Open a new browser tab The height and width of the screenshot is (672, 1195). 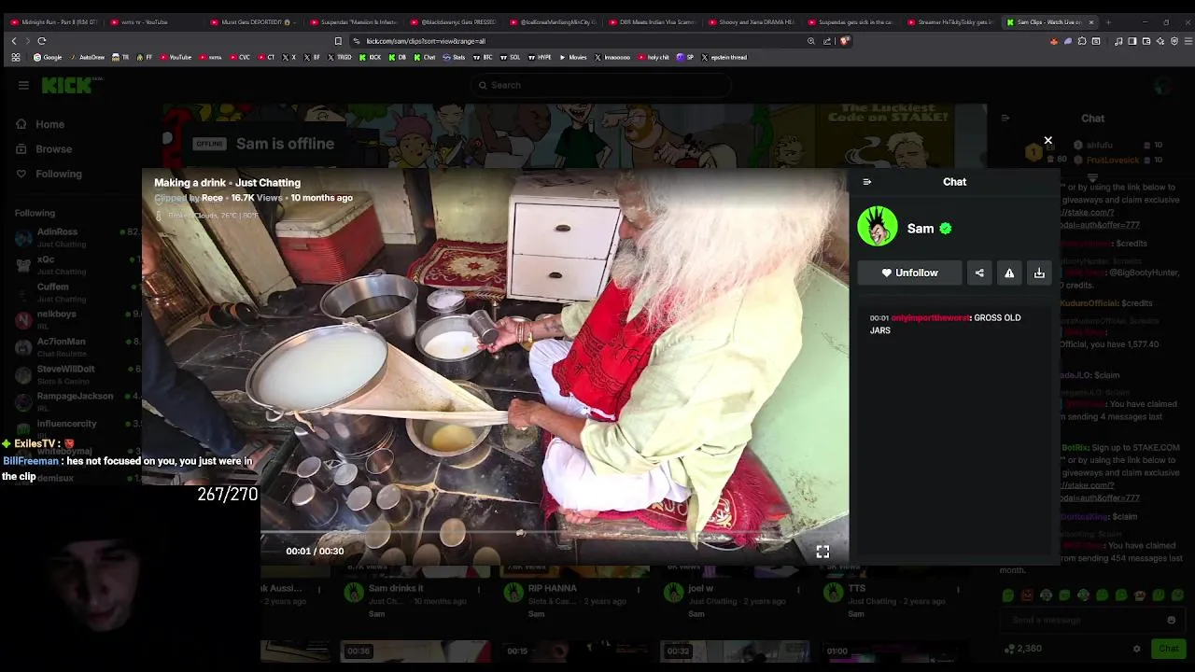[x=1107, y=21]
